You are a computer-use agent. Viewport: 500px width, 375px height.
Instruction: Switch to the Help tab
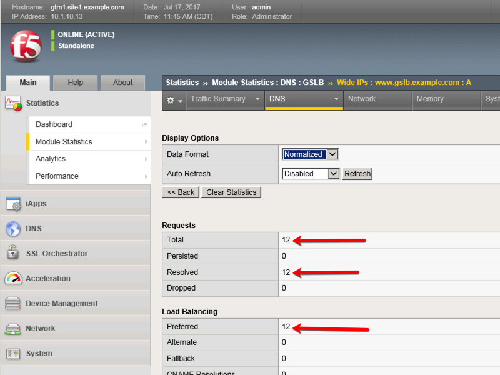coord(75,82)
